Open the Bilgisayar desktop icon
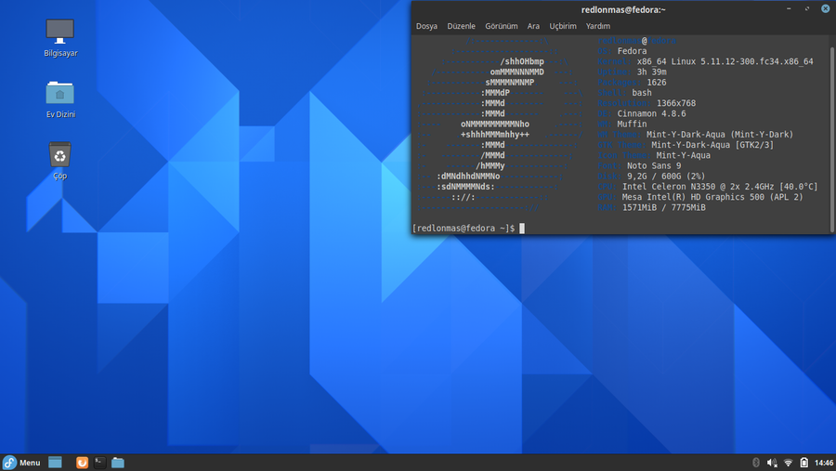The image size is (836, 471). pyautogui.click(x=59, y=32)
